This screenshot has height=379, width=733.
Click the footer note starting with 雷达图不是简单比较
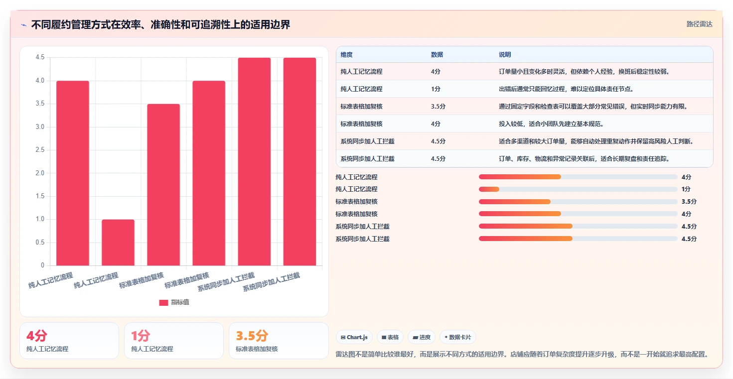(x=522, y=355)
